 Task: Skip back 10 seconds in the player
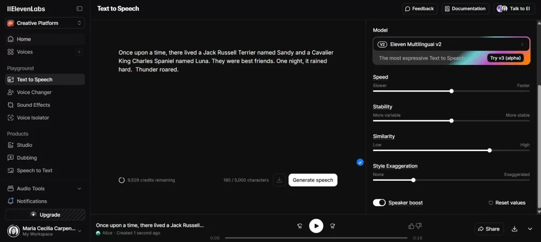(x=300, y=226)
